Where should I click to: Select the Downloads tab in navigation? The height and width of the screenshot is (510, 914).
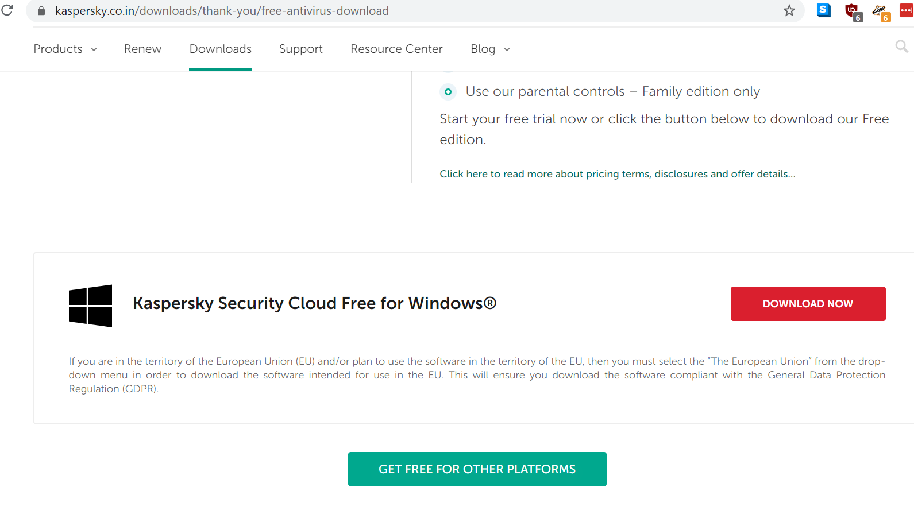pos(220,49)
